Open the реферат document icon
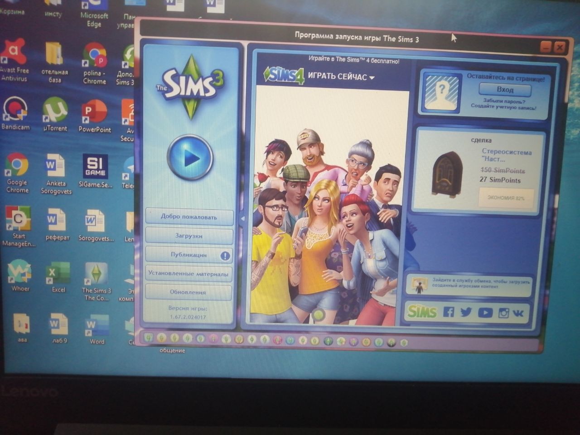 (x=57, y=224)
